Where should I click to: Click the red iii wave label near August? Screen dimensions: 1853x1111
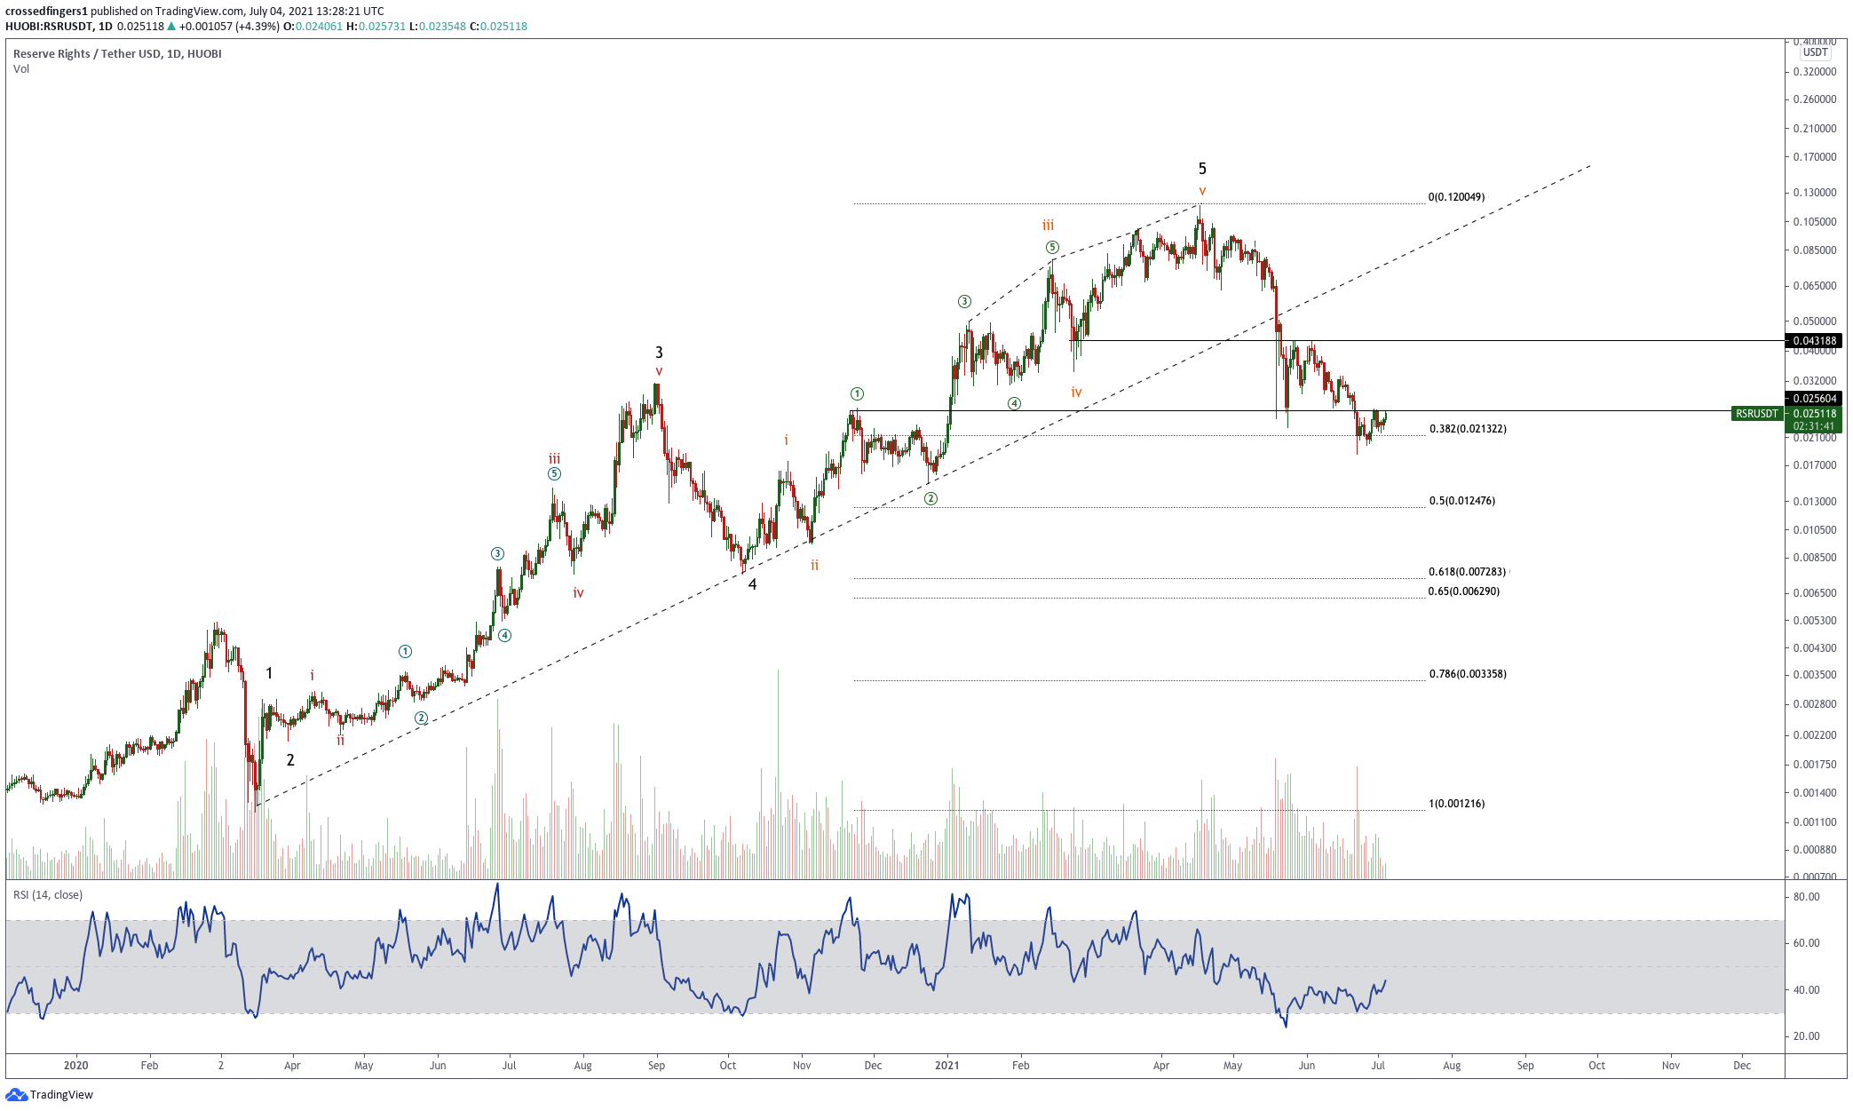pos(554,459)
